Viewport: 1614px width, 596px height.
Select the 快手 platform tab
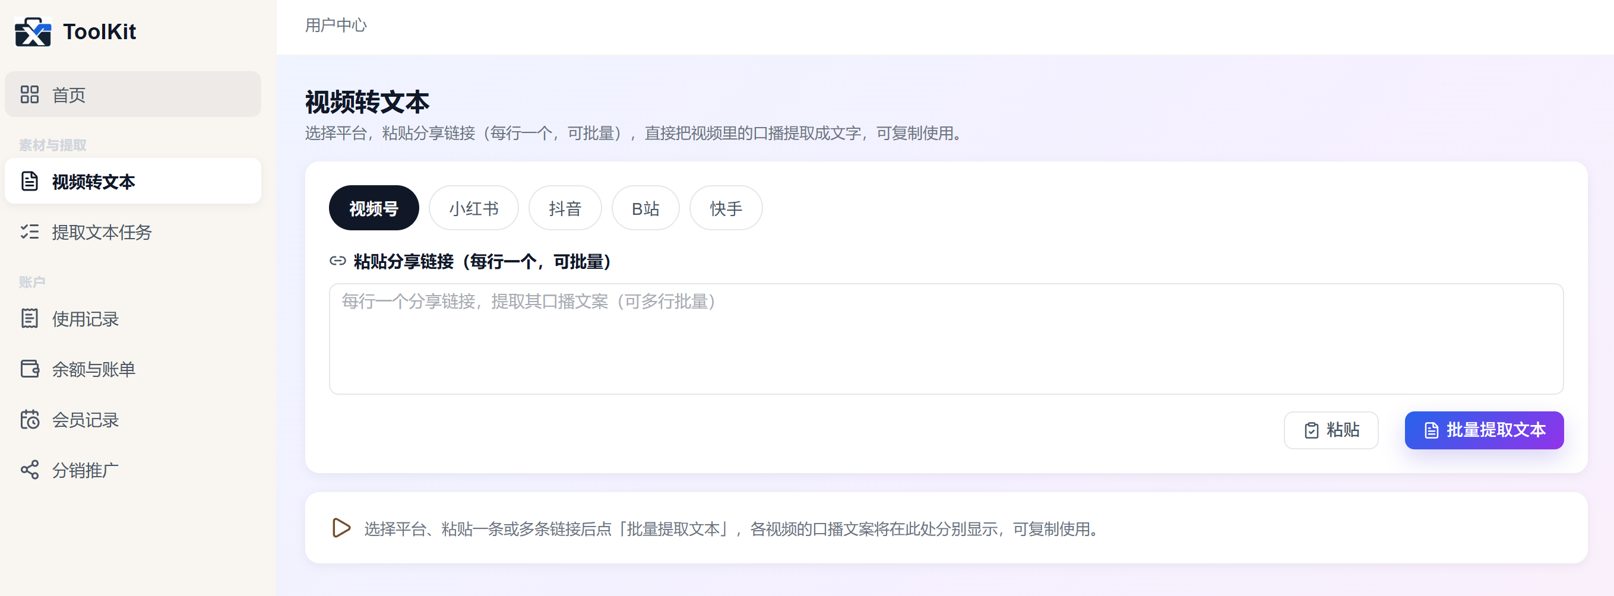[x=726, y=208]
